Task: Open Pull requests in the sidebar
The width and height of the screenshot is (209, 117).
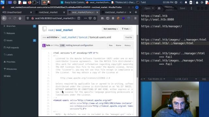Action: point(12,48)
